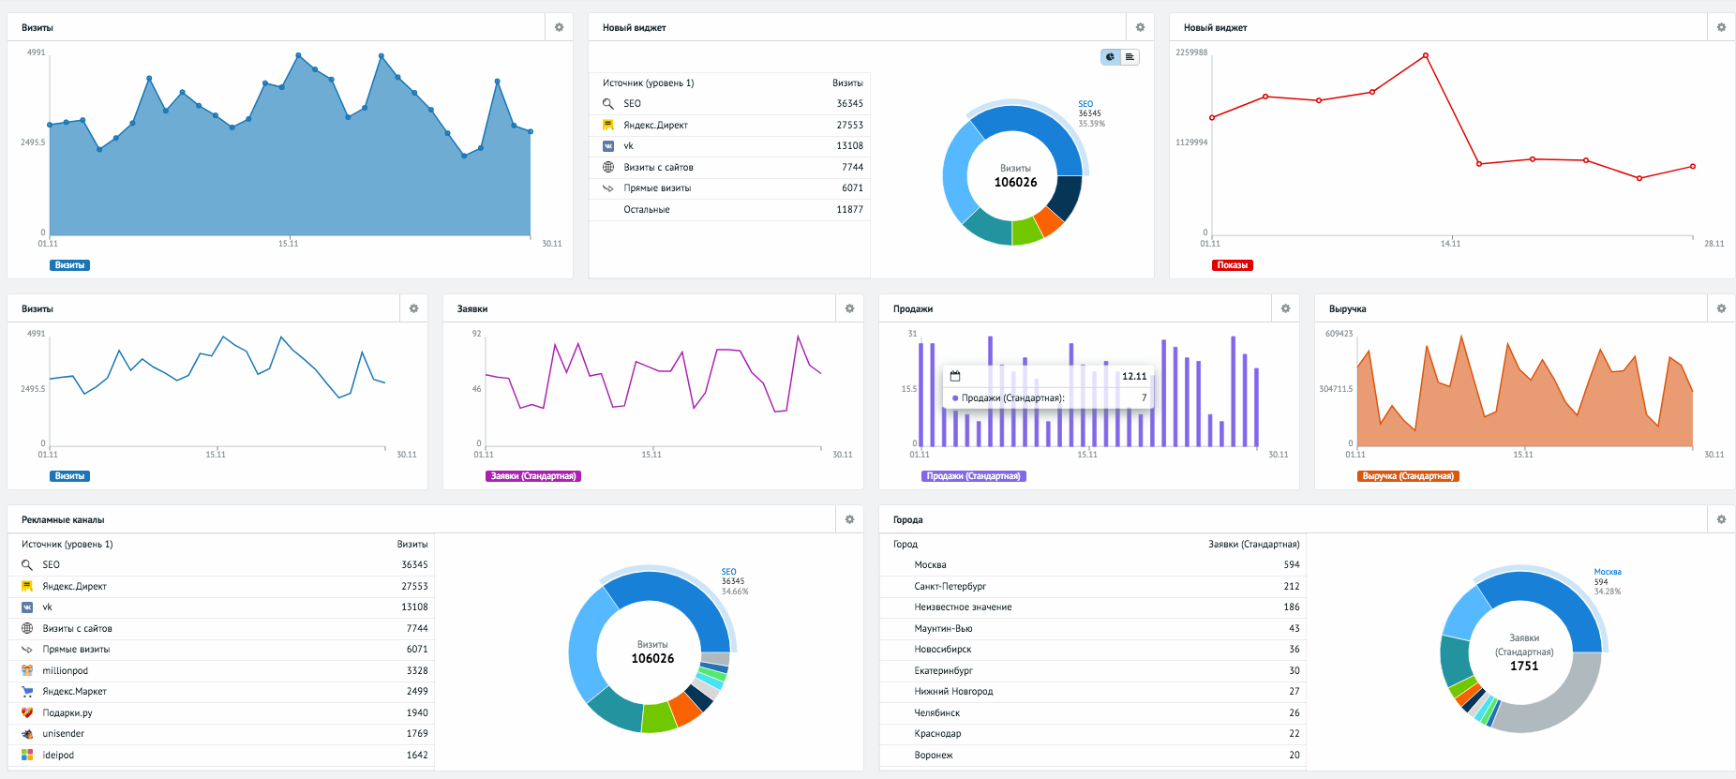Open settings gear of top-left Визиты widget
Screen dimensions: 1736x779
[x=559, y=27]
